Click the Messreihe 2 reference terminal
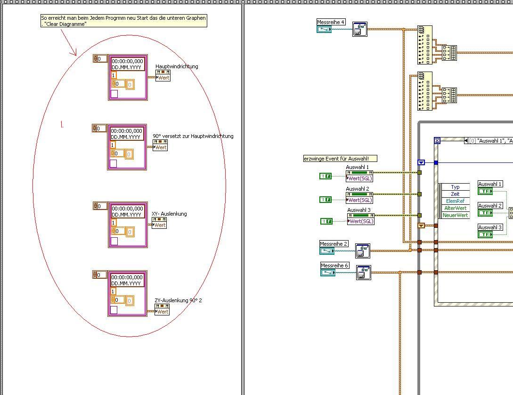Image resolution: width=513 pixels, height=395 pixels. pyautogui.click(x=327, y=251)
